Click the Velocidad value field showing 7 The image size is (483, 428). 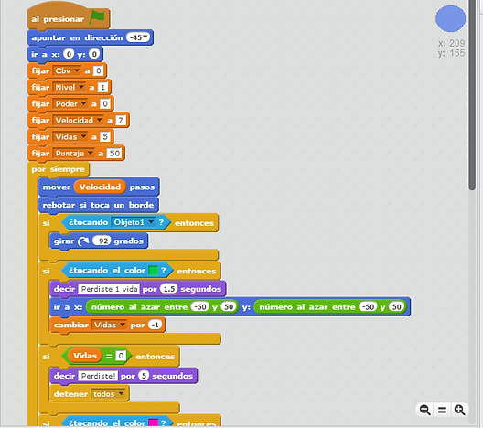tap(121, 121)
